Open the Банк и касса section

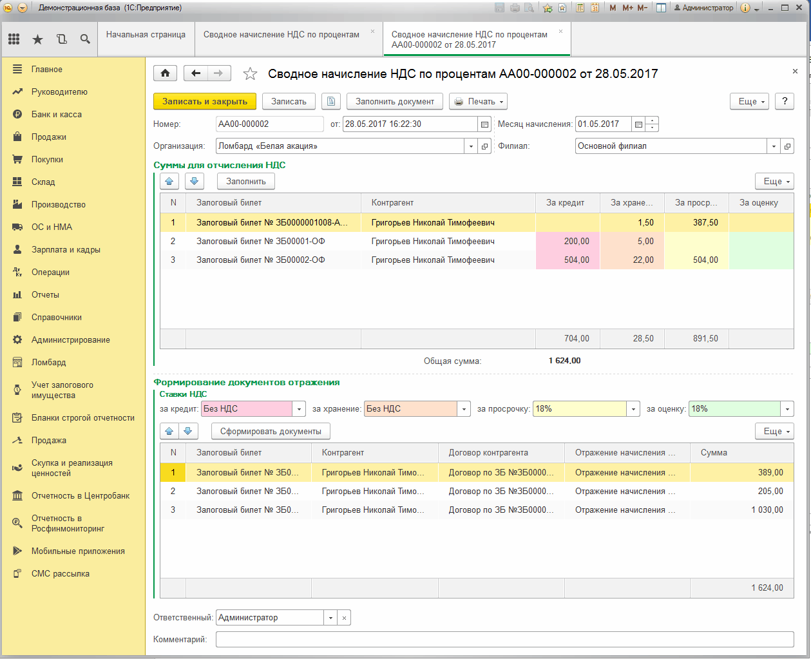tap(57, 115)
